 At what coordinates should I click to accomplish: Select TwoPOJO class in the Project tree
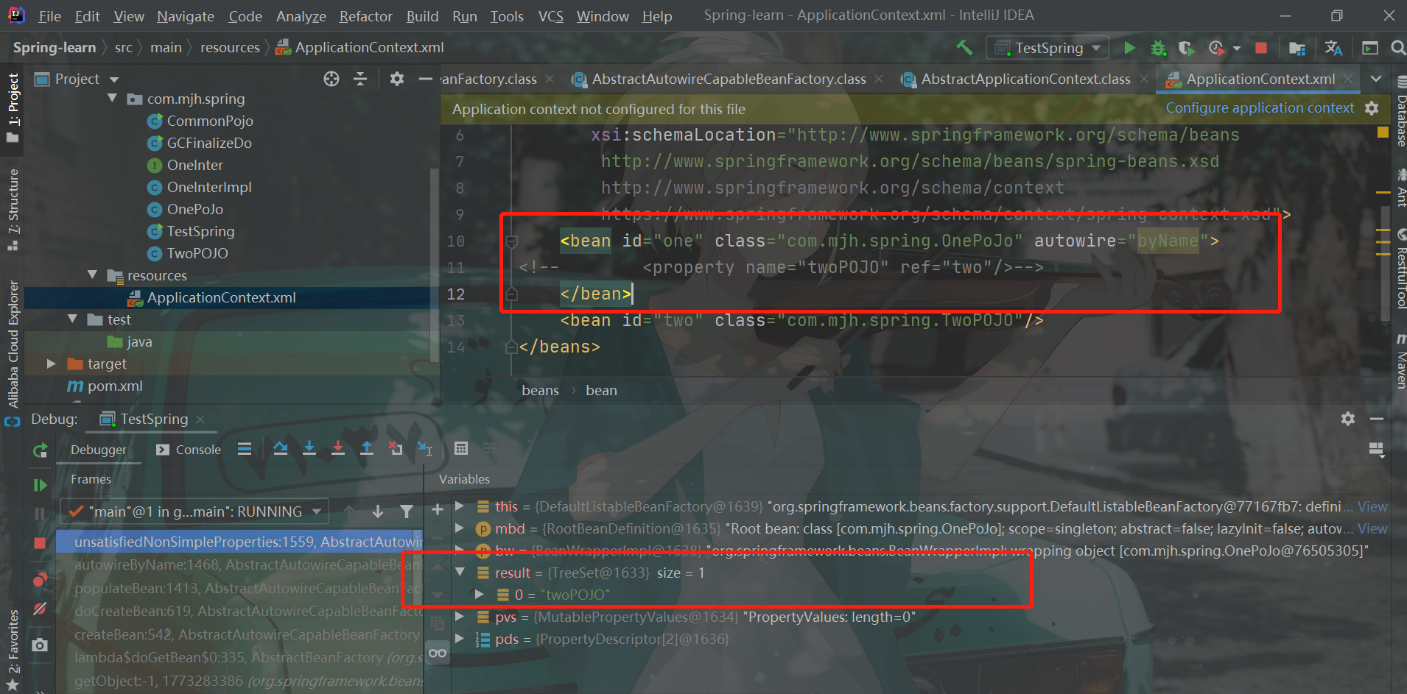pyautogui.click(x=197, y=253)
